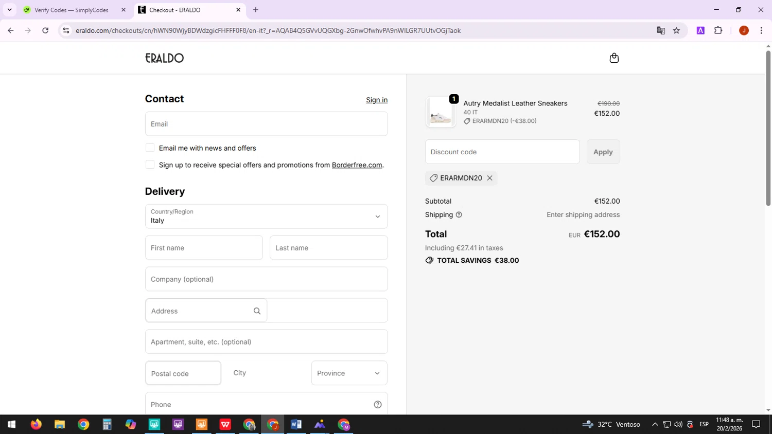Select the Checkout - ERALDO tab
This screenshot has width=772, height=434.
pos(174,10)
